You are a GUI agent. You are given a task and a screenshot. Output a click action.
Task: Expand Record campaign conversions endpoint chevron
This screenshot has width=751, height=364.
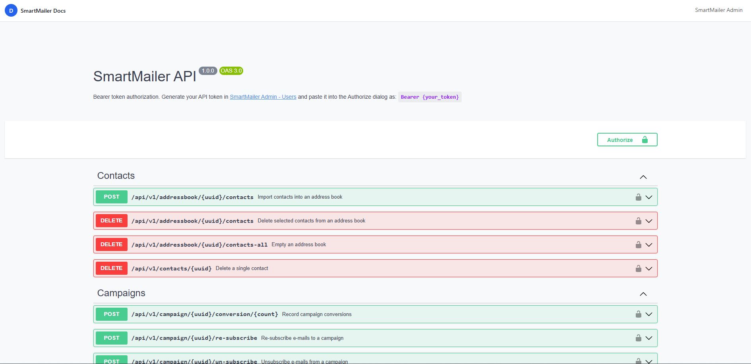649,314
